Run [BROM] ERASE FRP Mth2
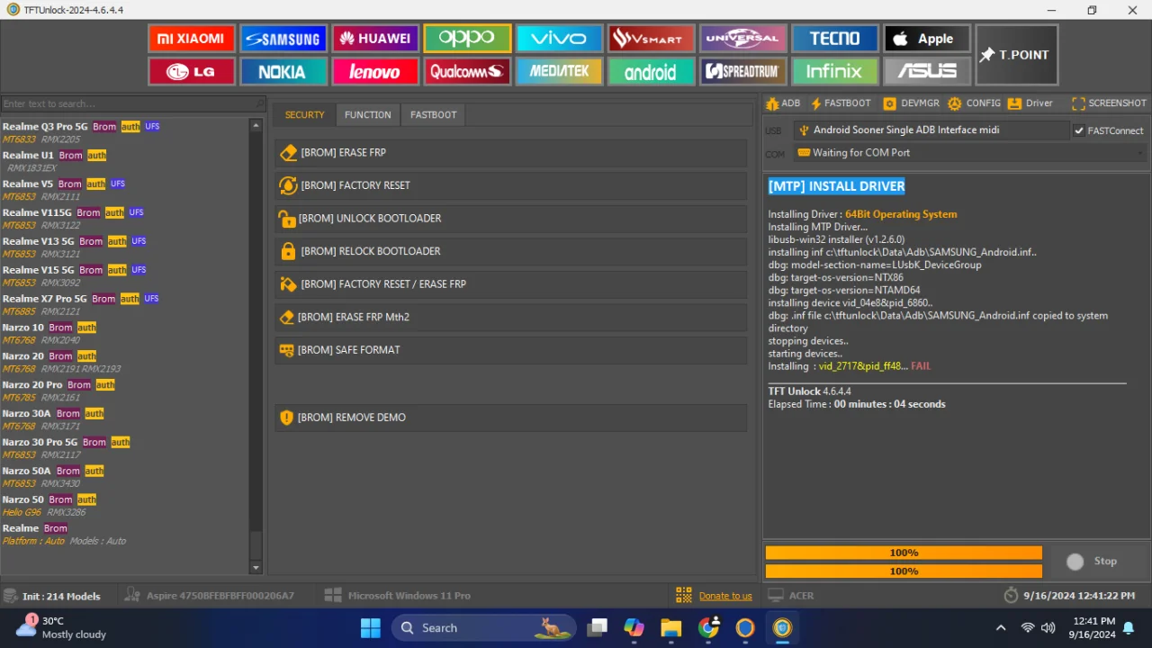The width and height of the screenshot is (1152, 648). [x=511, y=317]
